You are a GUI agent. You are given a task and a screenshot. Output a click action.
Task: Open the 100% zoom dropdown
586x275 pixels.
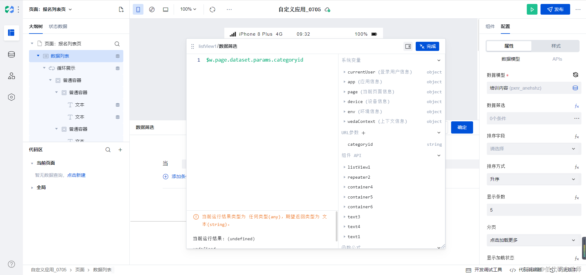pyautogui.click(x=188, y=9)
